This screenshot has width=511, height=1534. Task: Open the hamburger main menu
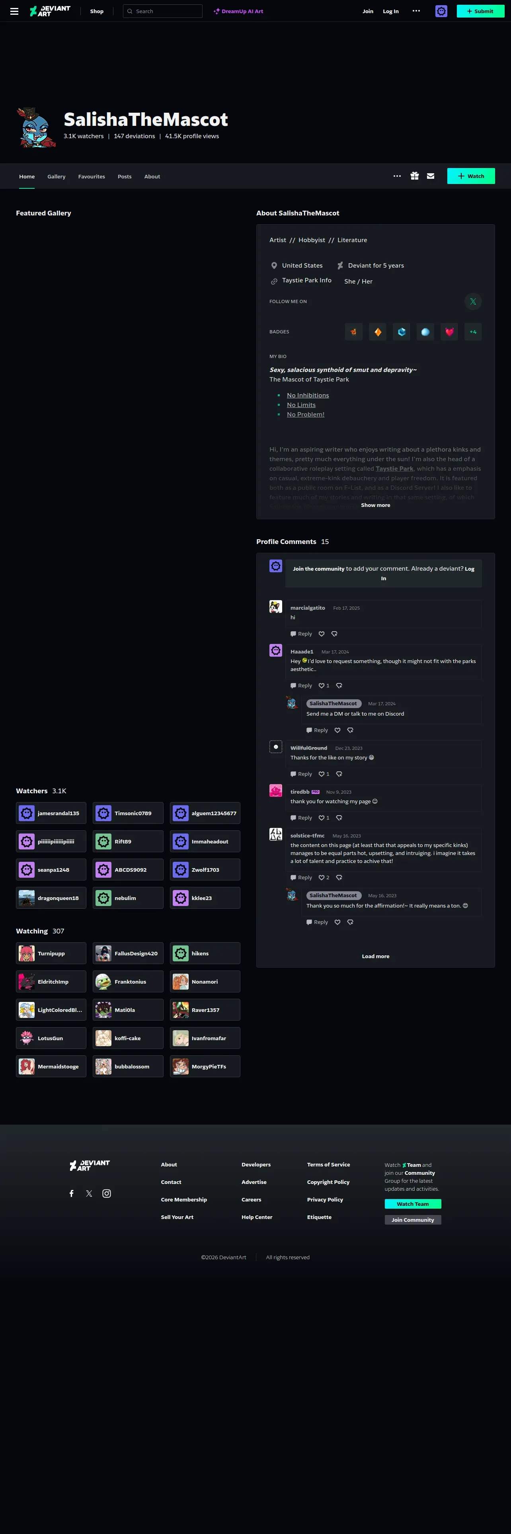14,11
